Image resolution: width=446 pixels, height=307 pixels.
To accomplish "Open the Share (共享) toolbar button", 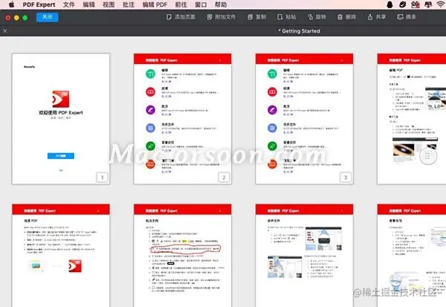I will pyautogui.click(x=376, y=17).
